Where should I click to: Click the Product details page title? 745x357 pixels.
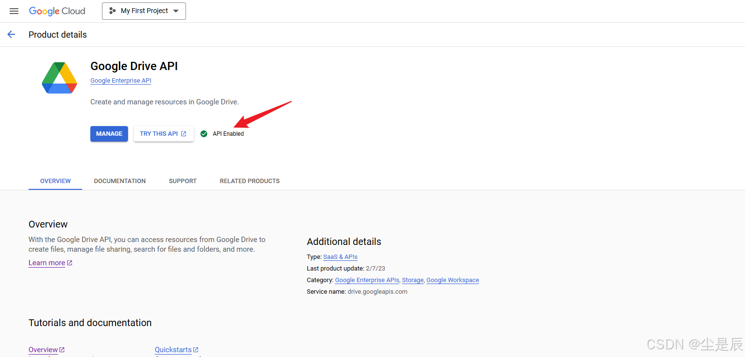pos(57,35)
